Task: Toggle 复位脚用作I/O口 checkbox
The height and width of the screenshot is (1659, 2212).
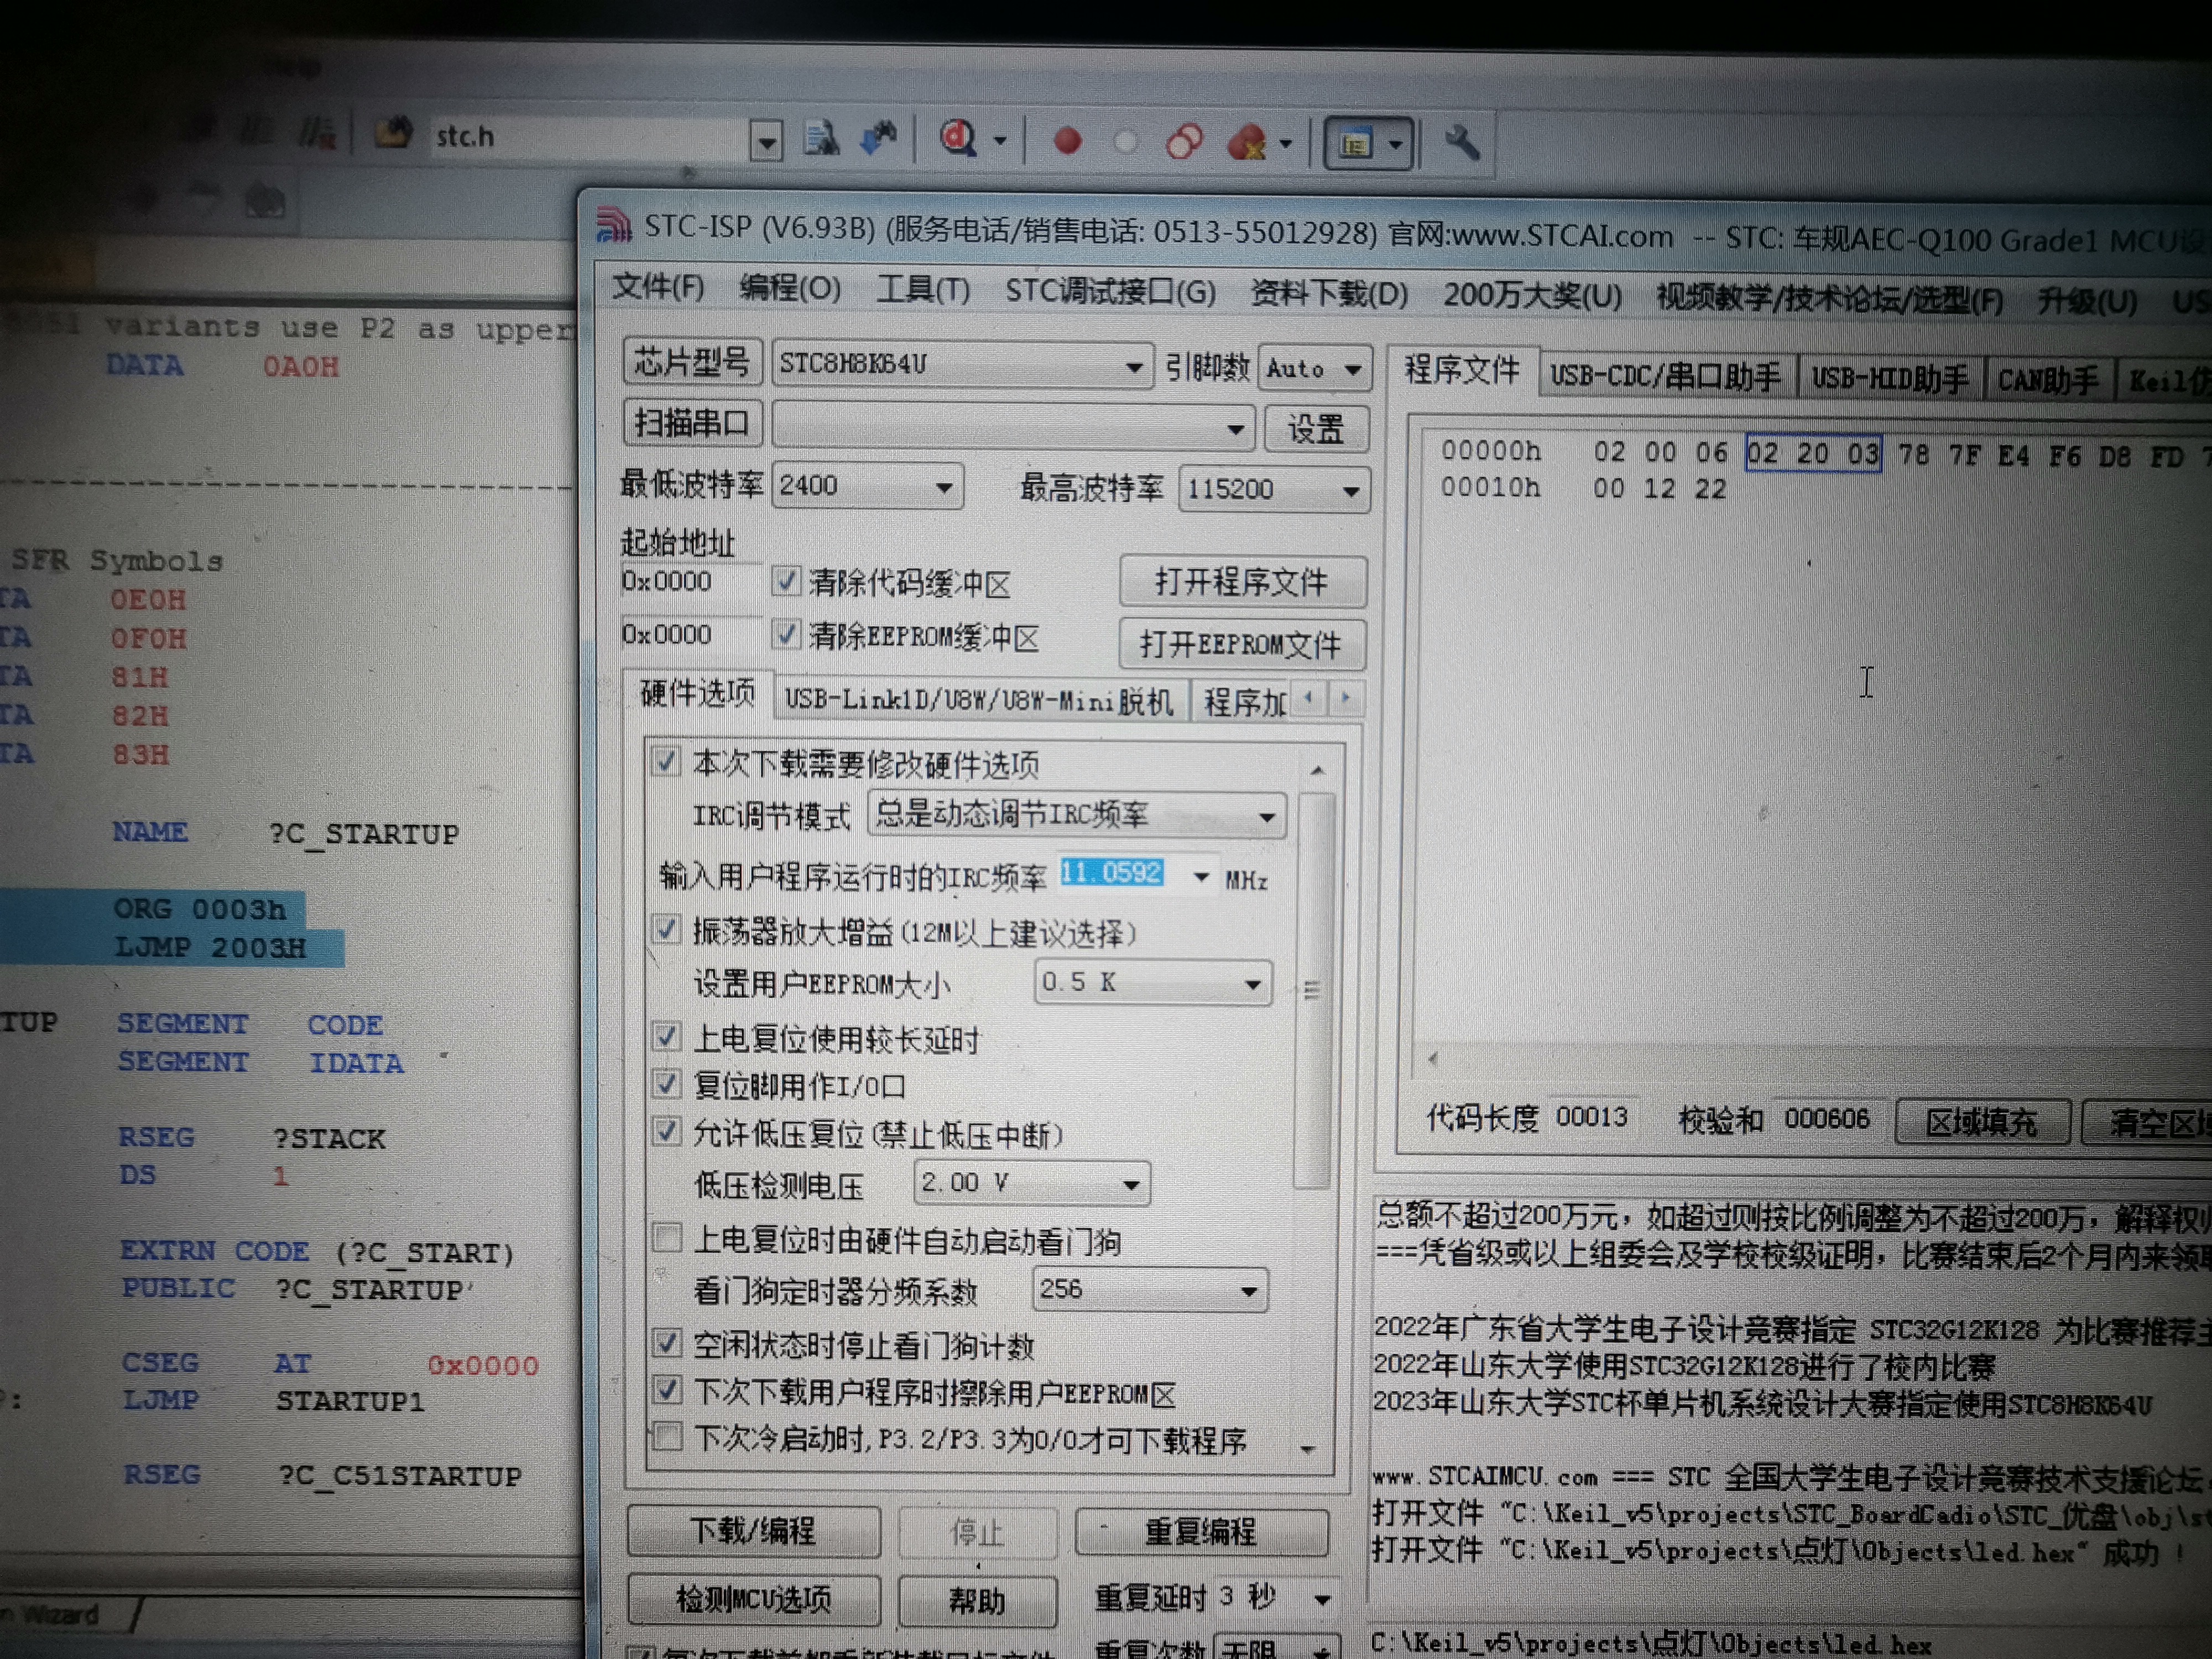Action: coord(666,1083)
